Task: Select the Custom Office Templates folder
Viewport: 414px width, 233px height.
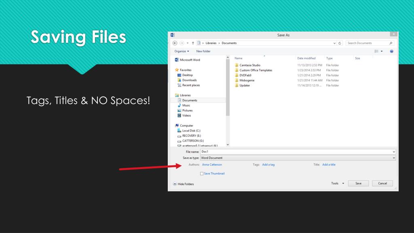Action: (253, 70)
